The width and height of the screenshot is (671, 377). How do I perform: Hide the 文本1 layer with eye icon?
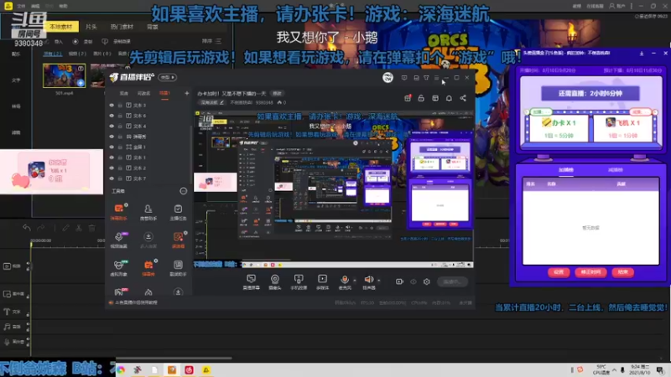112,158
